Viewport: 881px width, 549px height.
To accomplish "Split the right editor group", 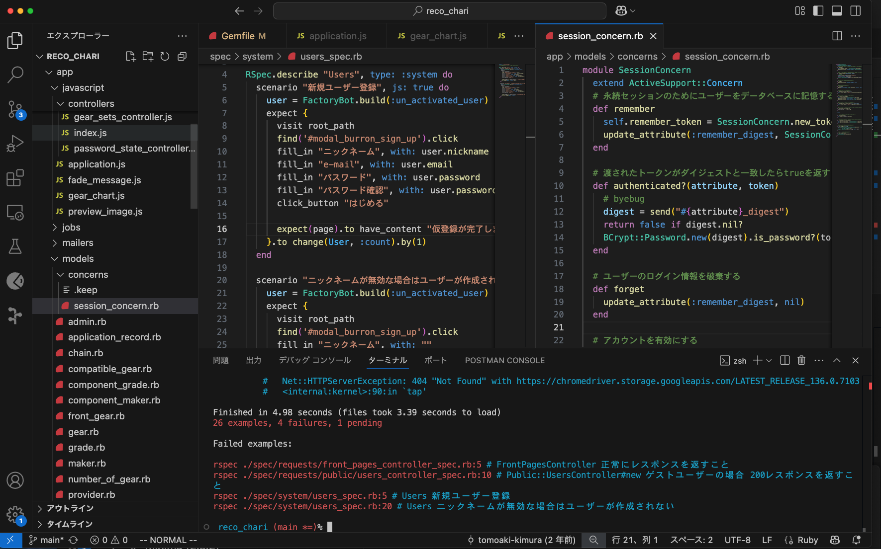I will point(837,36).
